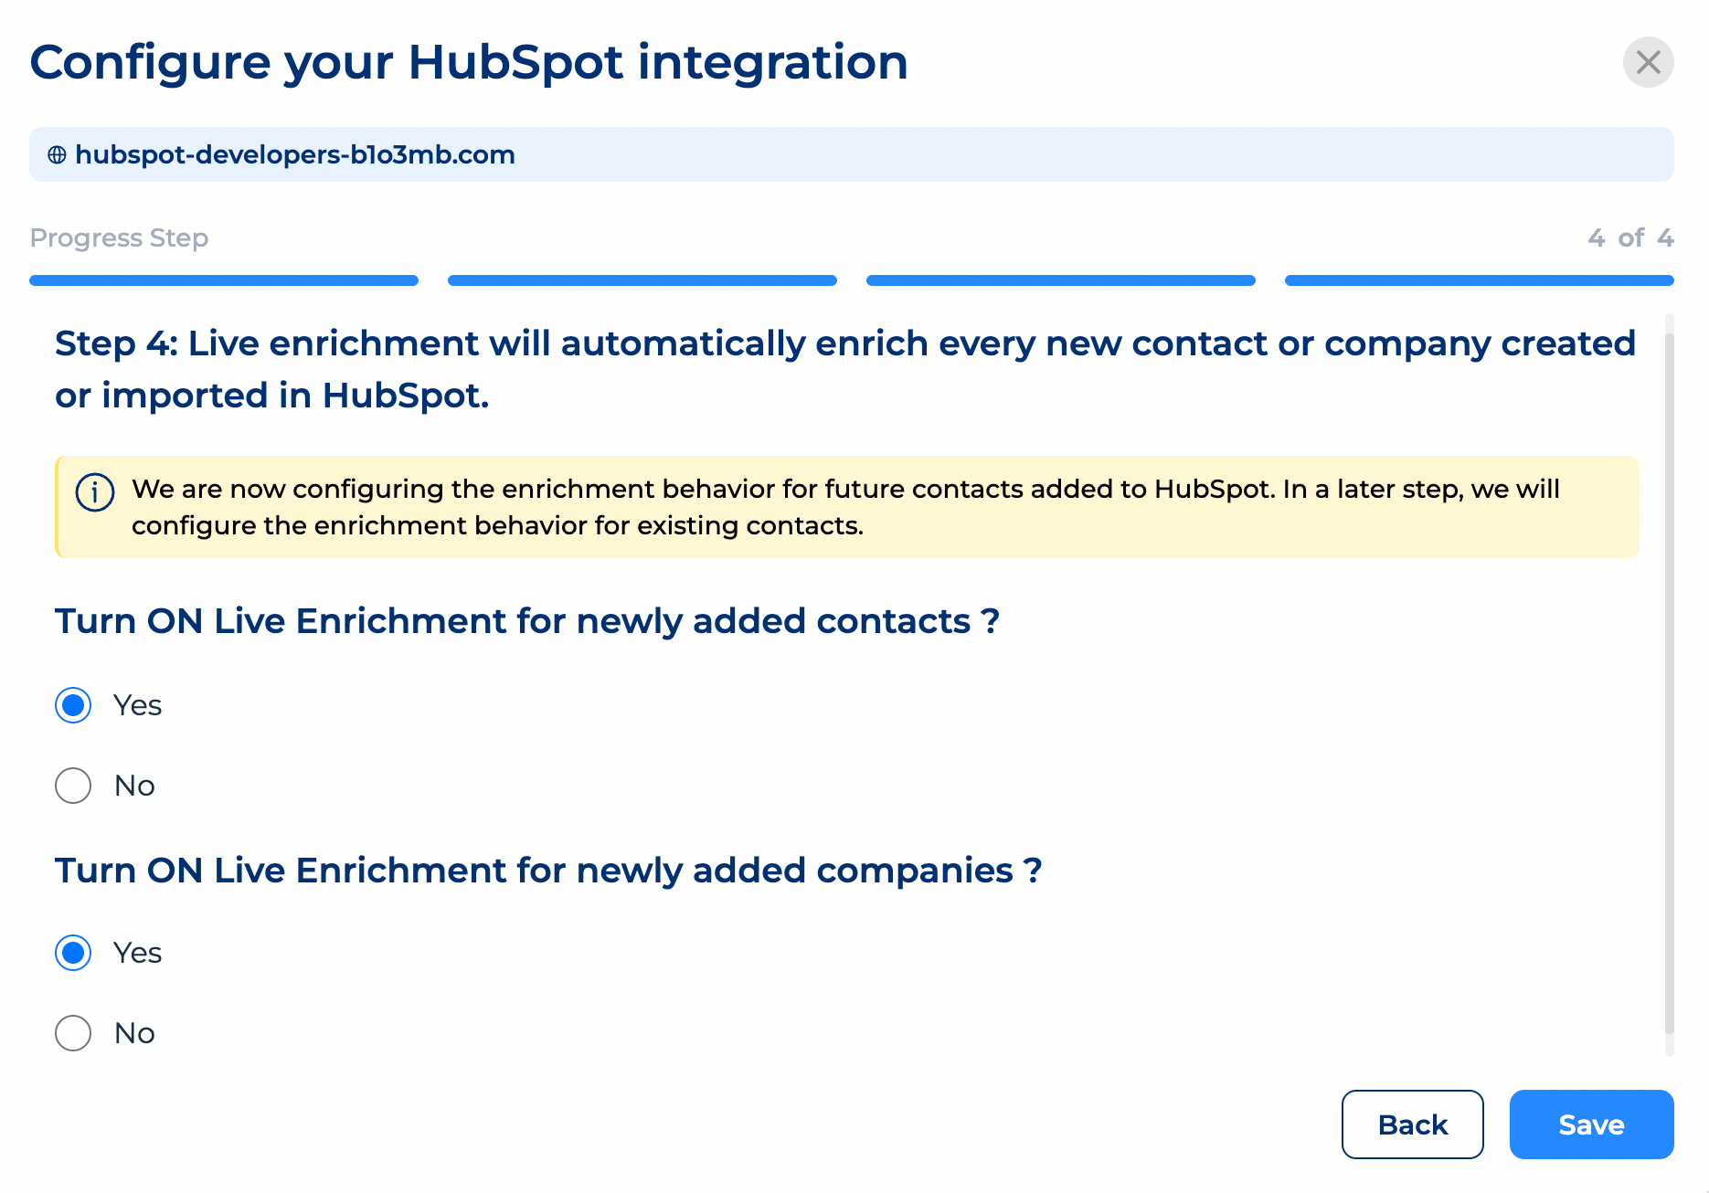Select Yes for contacts Live Enrichment
Viewport: 1709px width, 1193px height.
[x=73, y=705]
